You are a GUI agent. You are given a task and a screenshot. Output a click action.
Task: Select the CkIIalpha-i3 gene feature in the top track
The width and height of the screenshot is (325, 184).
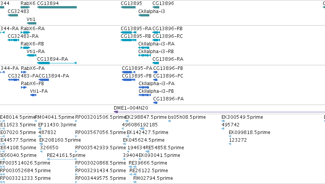tap(144, 15)
